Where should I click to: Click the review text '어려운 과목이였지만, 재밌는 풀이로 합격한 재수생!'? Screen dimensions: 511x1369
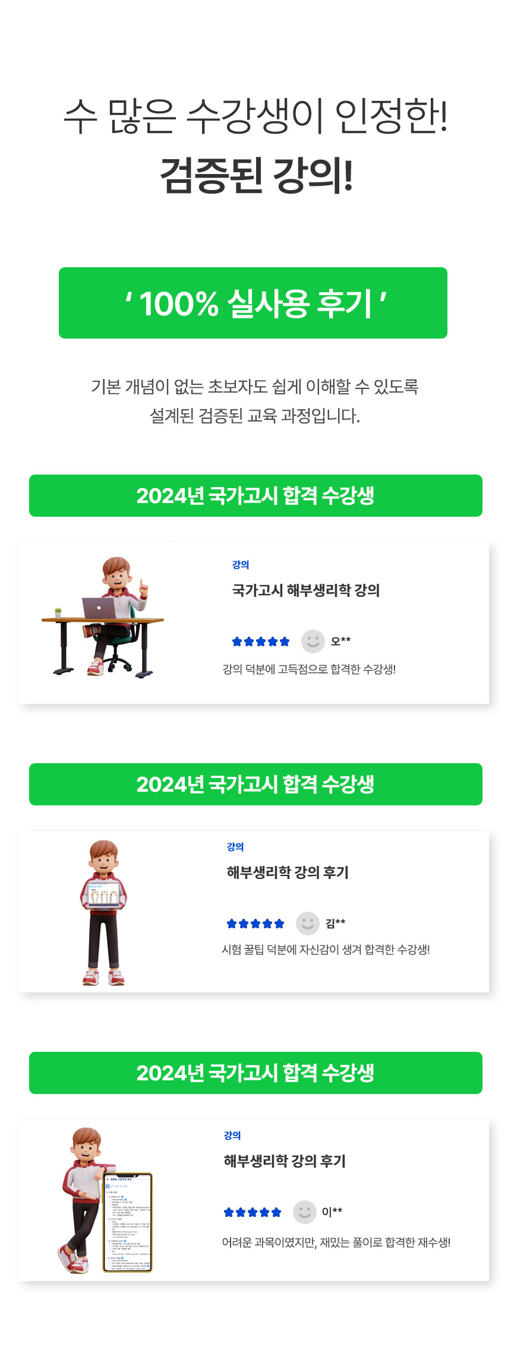336,1242
